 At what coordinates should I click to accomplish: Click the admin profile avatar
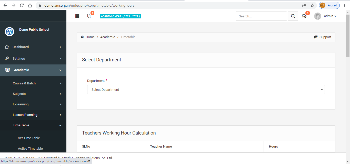(317, 16)
